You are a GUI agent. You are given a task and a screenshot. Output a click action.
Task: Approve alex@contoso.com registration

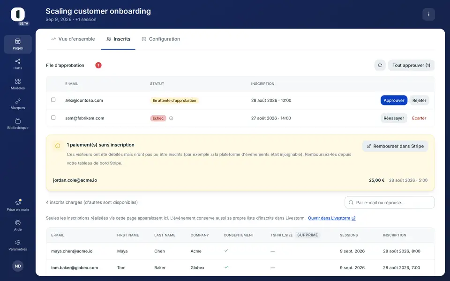[x=394, y=100]
